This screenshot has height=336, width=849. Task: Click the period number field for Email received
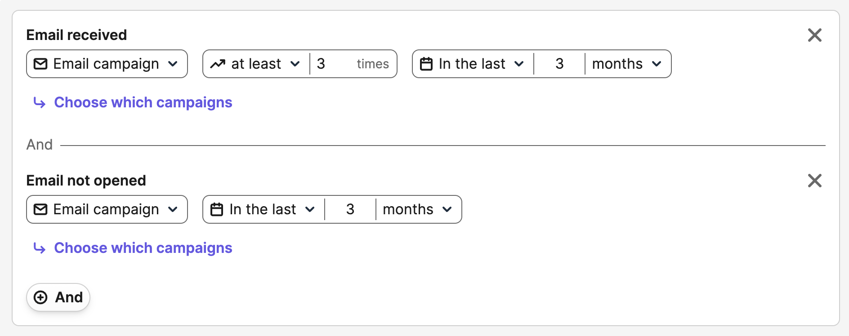pyautogui.click(x=559, y=64)
